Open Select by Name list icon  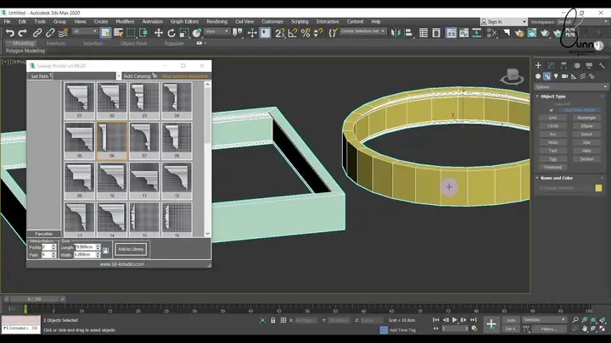(x=118, y=33)
